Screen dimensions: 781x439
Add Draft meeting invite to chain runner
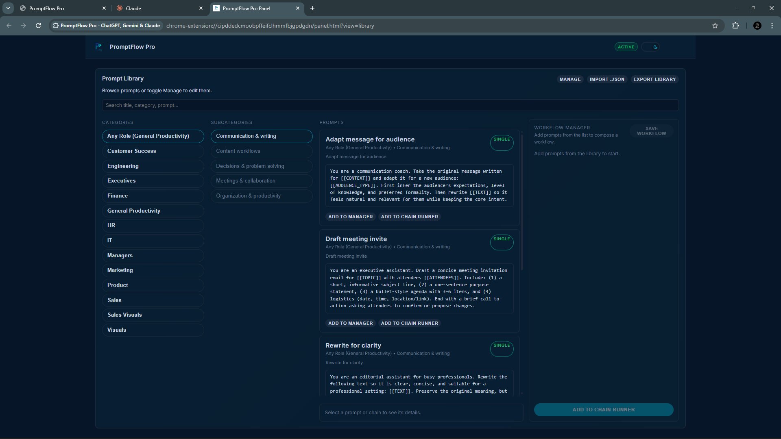pos(409,323)
